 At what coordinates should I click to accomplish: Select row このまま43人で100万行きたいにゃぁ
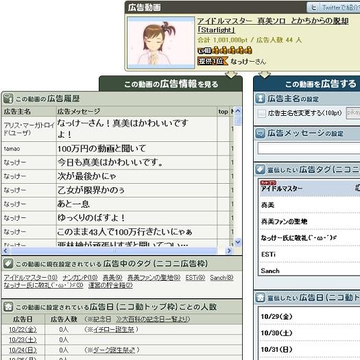[x=117, y=232]
